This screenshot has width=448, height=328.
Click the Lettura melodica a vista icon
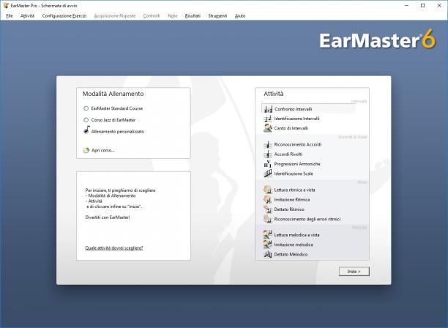[x=268, y=235]
